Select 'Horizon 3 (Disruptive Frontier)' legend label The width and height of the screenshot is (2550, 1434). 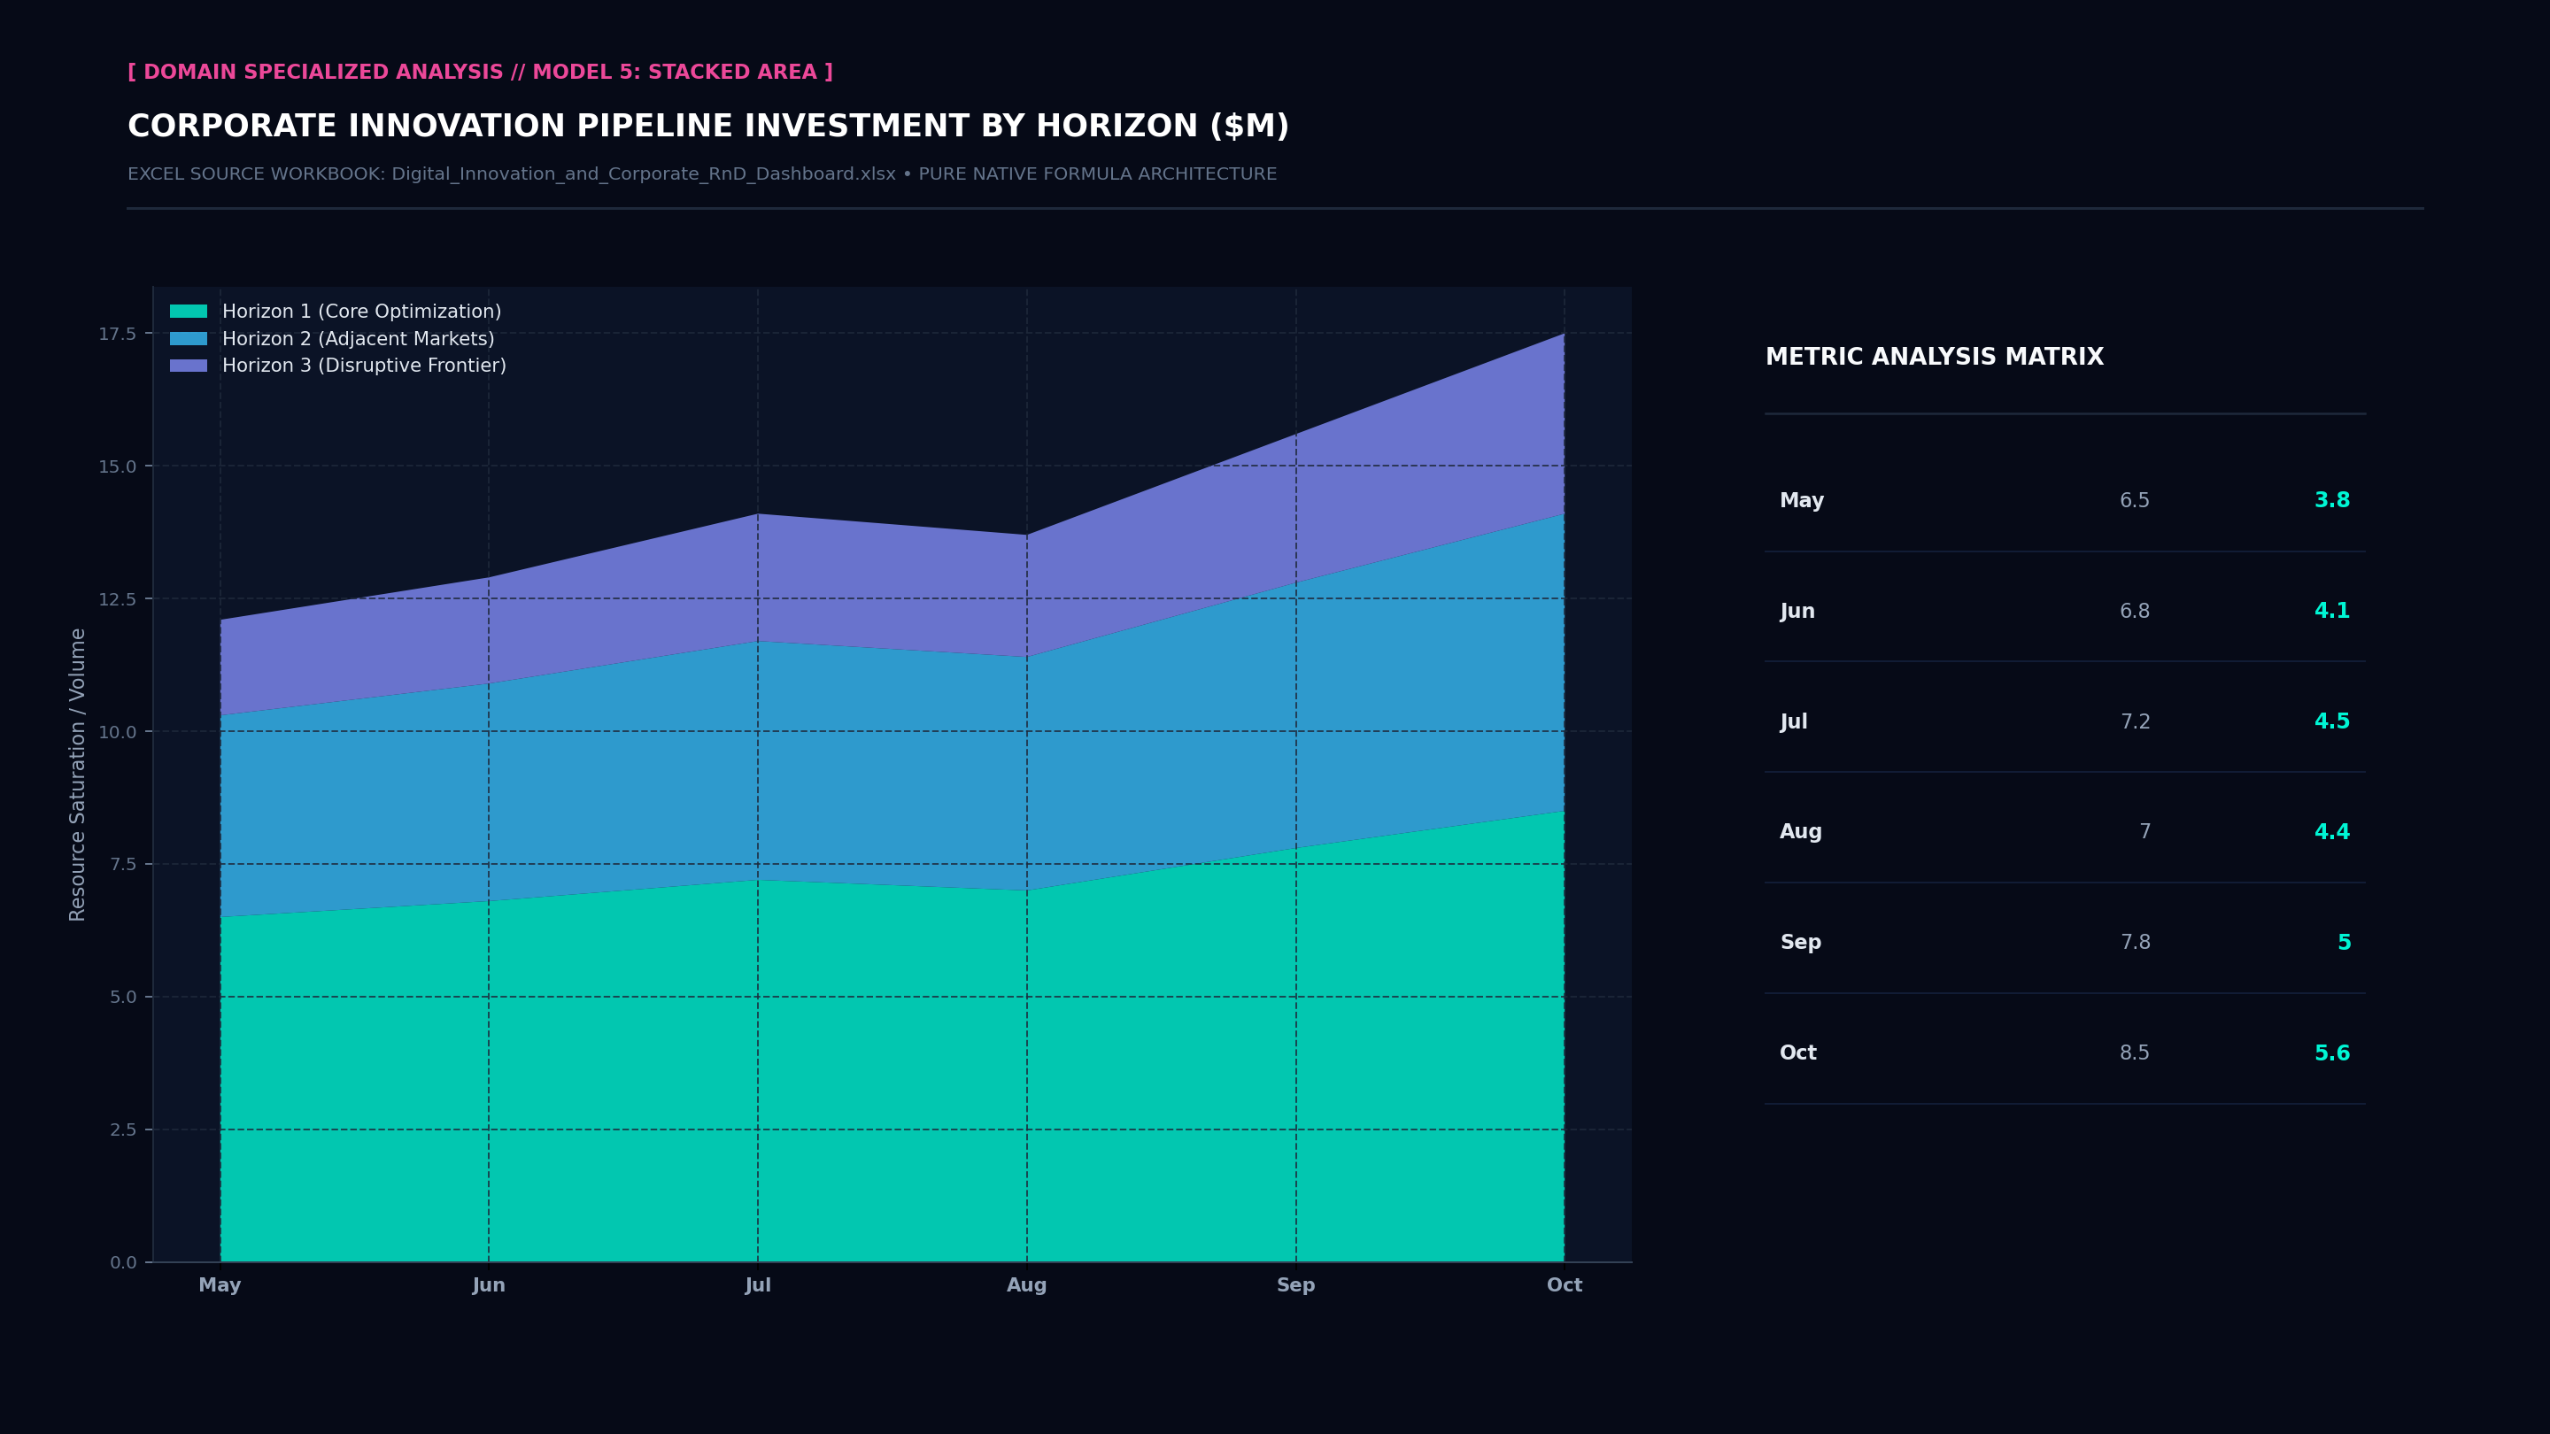click(364, 366)
